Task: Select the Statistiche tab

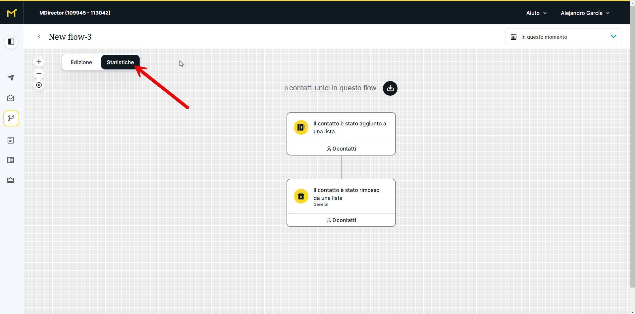Action: point(120,62)
